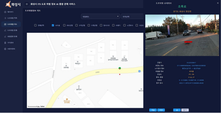Open the 도로위험 통계 chart icon
The image size is (221, 113).
pyautogui.click(x=5, y=31)
